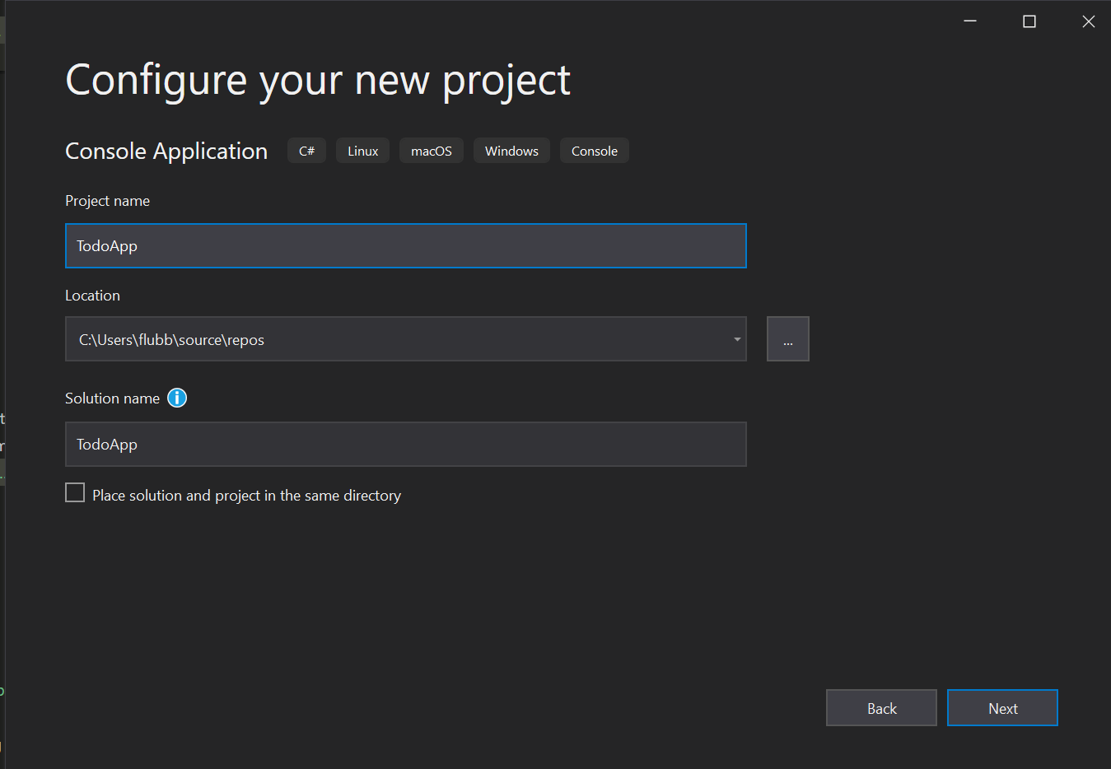The image size is (1111, 769).
Task: Select the C# language tag
Action: pos(306,151)
